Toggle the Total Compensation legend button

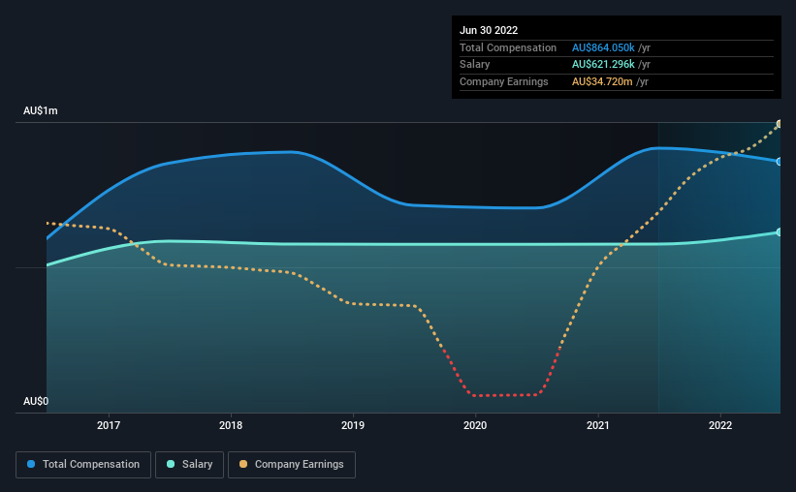coord(83,465)
